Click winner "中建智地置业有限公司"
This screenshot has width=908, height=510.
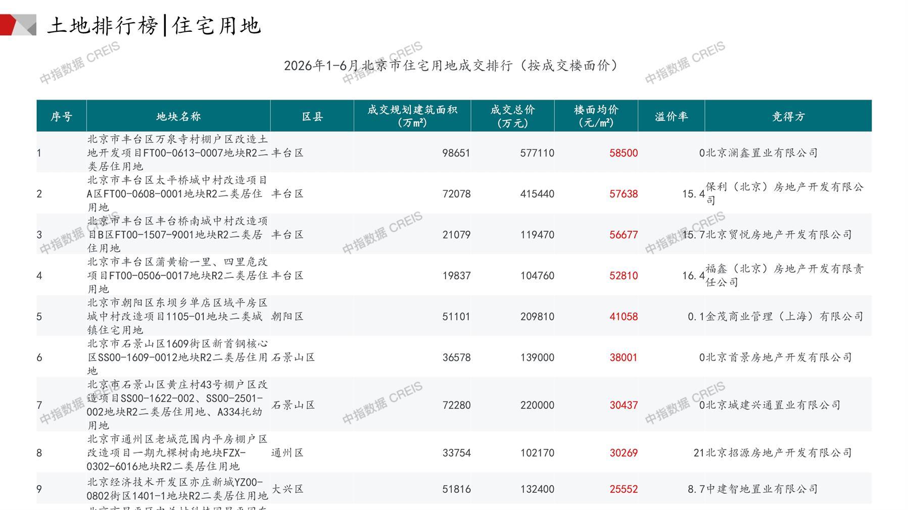coord(761,489)
